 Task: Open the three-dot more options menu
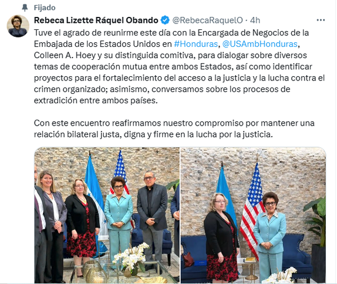321,20
